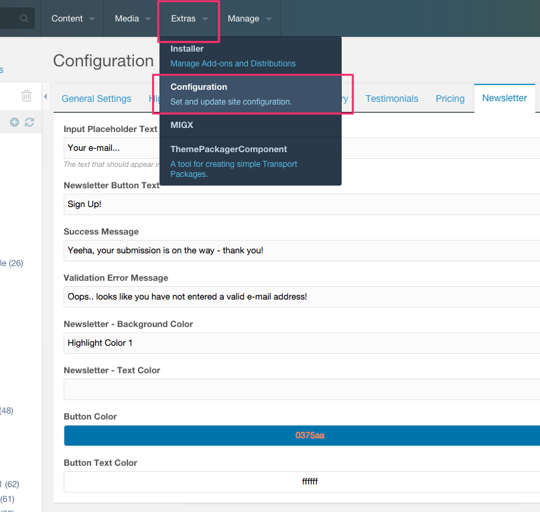This screenshot has height=512, width=540.
Task: Click the refresh tree icon
Action: [29, 122]
